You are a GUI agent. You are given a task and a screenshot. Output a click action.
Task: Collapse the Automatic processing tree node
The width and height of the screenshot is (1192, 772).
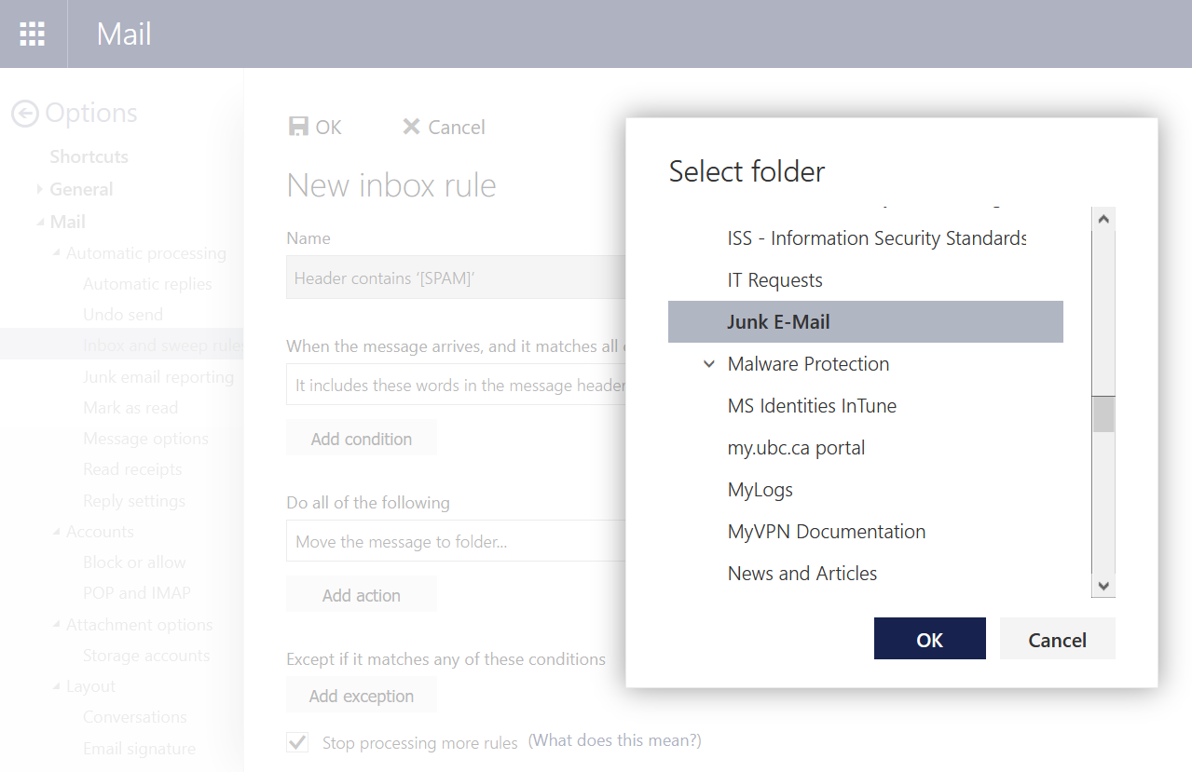coord(57,253)
